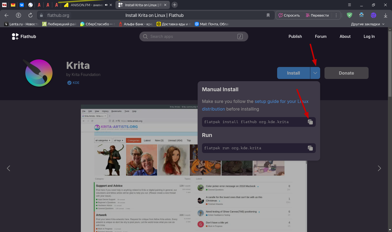Open the Mail: Почта bookmark
Image resolution: width=392 pixels, height=232 pixels.
click(x=212, y=24)
